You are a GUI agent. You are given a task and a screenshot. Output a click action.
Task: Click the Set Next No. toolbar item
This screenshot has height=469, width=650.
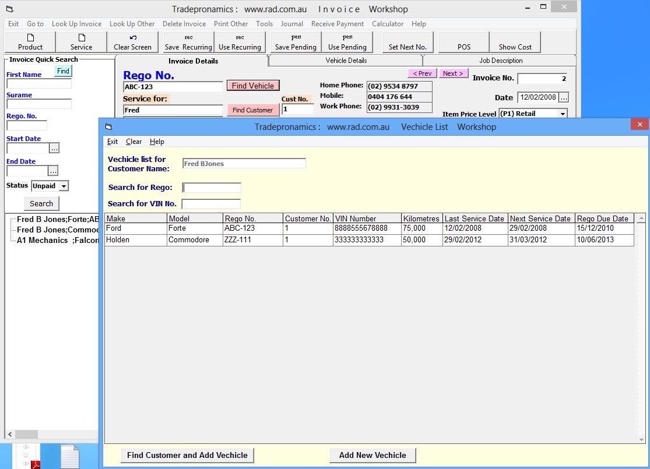406,42
